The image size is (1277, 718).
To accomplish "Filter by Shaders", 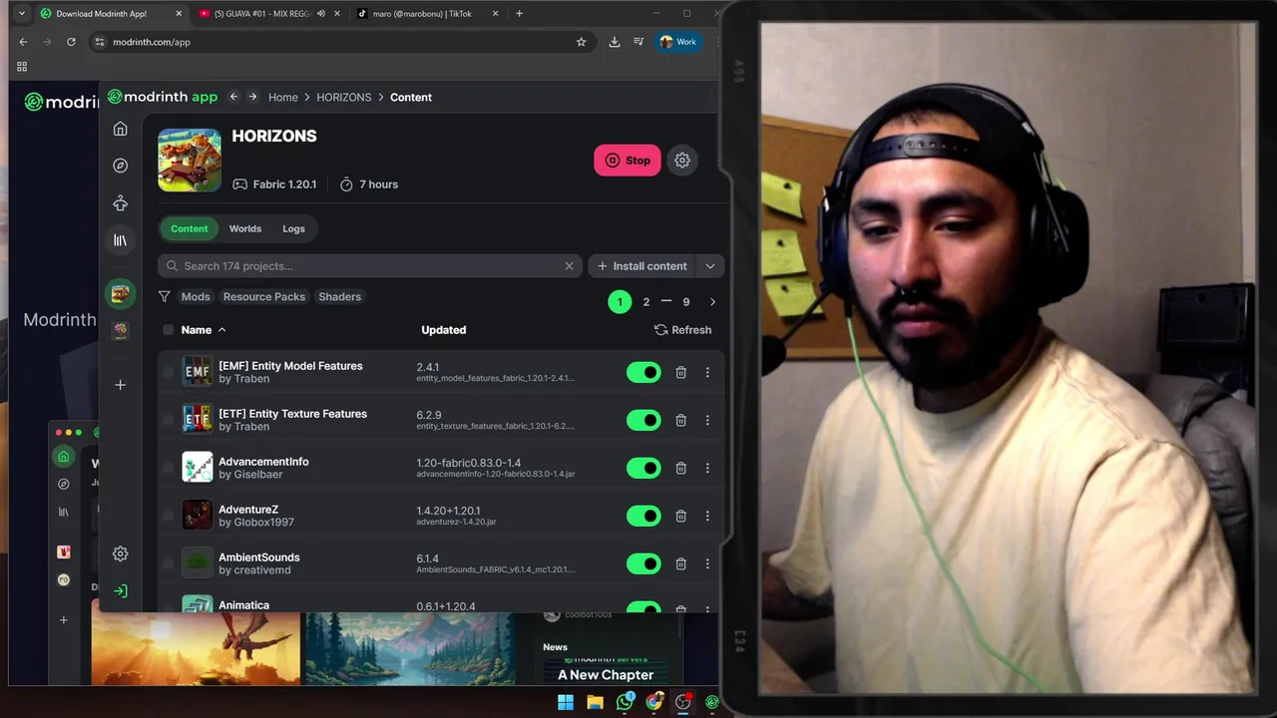I will click(339, 296).
